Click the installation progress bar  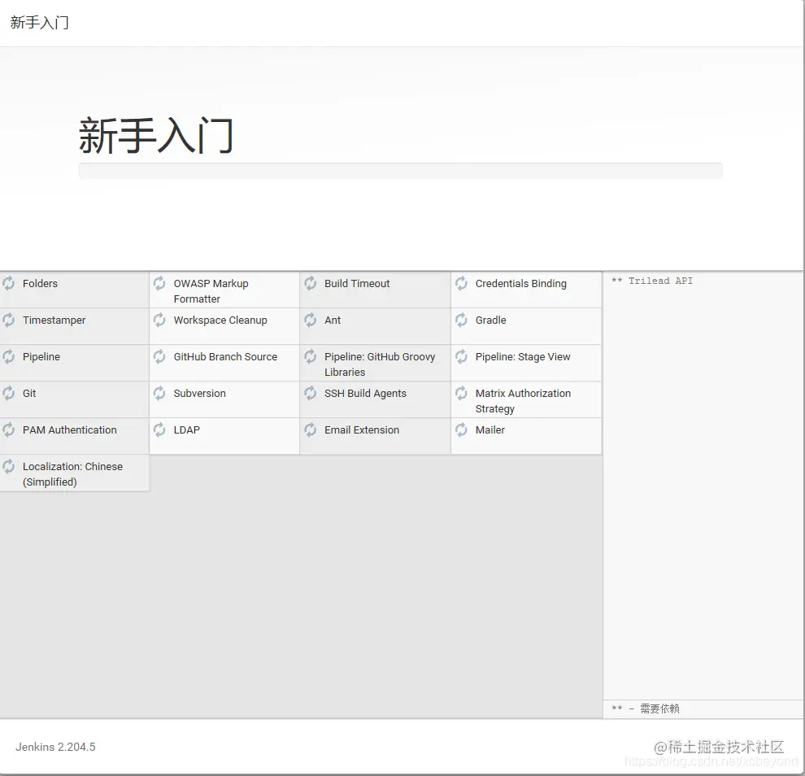click(400, 170)
